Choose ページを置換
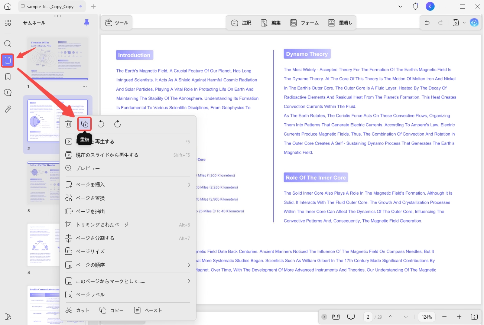This screenshot has height=325, width=484. [x=128, y=198]
